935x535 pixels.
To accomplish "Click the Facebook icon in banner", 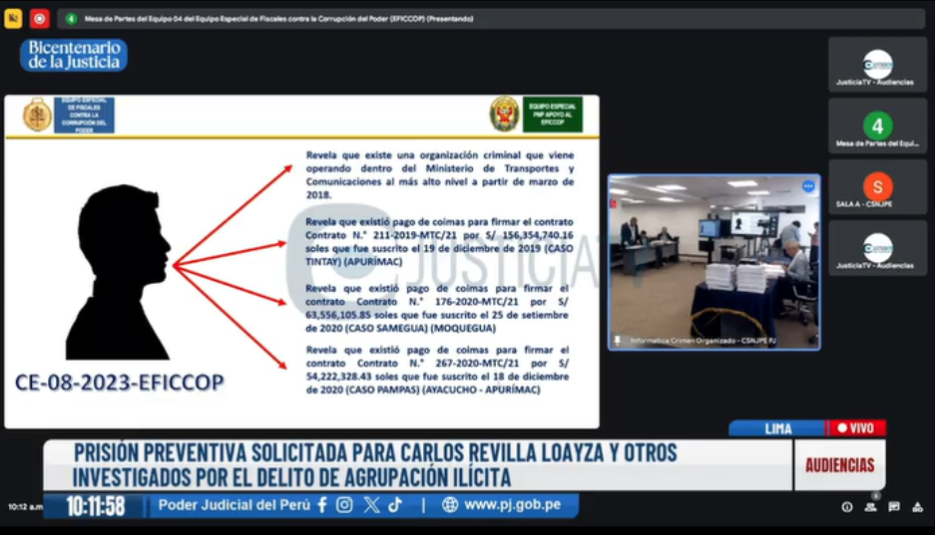I will click(x=322, y=505).
